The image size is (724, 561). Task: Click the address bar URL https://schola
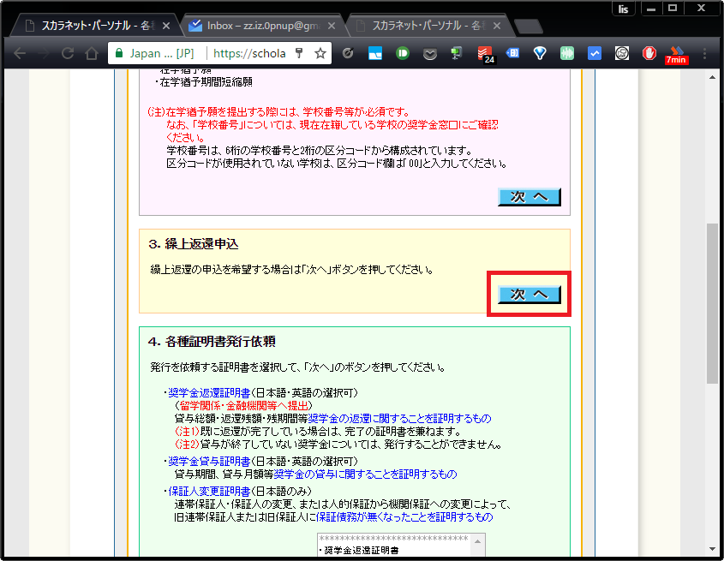249,54
